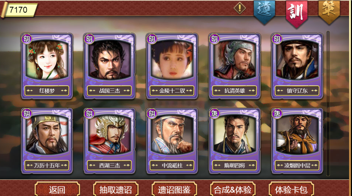This screenshot has height=196, width=352.
Task: Switch to the red 訓 banner tab
Action: (297, 13)
